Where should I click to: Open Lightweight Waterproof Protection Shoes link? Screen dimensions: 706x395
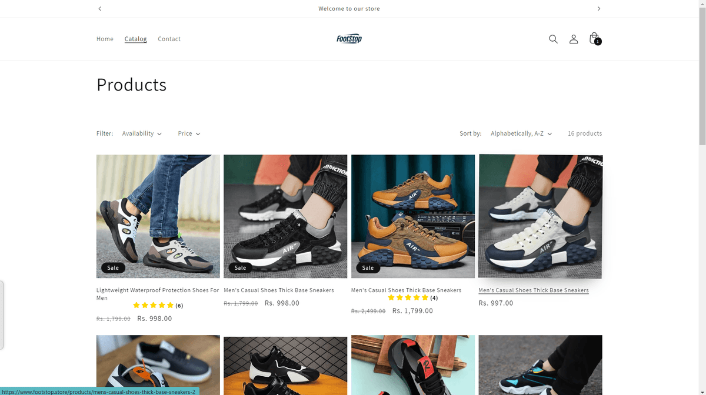tap(157, 290)
